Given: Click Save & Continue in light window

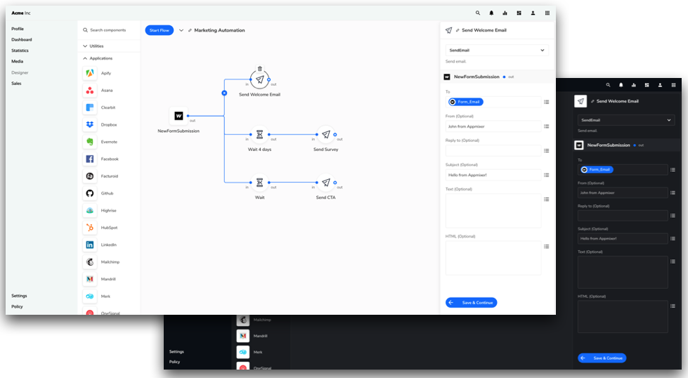Looking at the screenshot, I should pos(472,303).
